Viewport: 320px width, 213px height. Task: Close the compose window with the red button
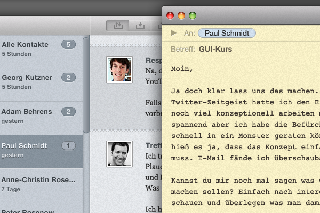[x=170, y=15]
